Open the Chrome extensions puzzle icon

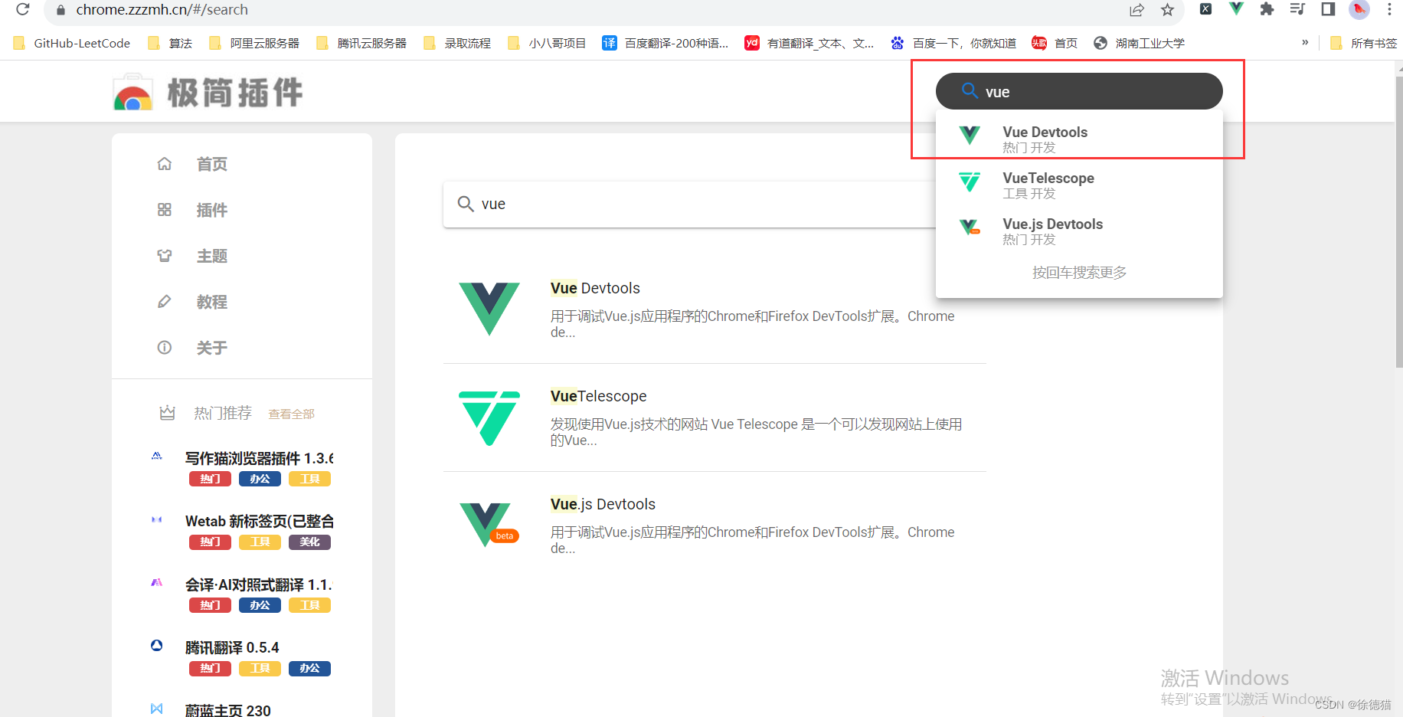click(1267, 10)
